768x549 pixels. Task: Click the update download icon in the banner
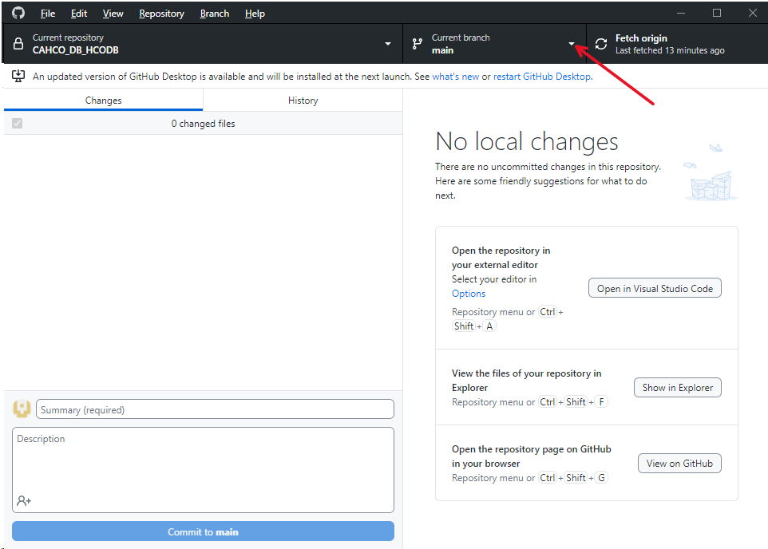click(x=18, y=76)
